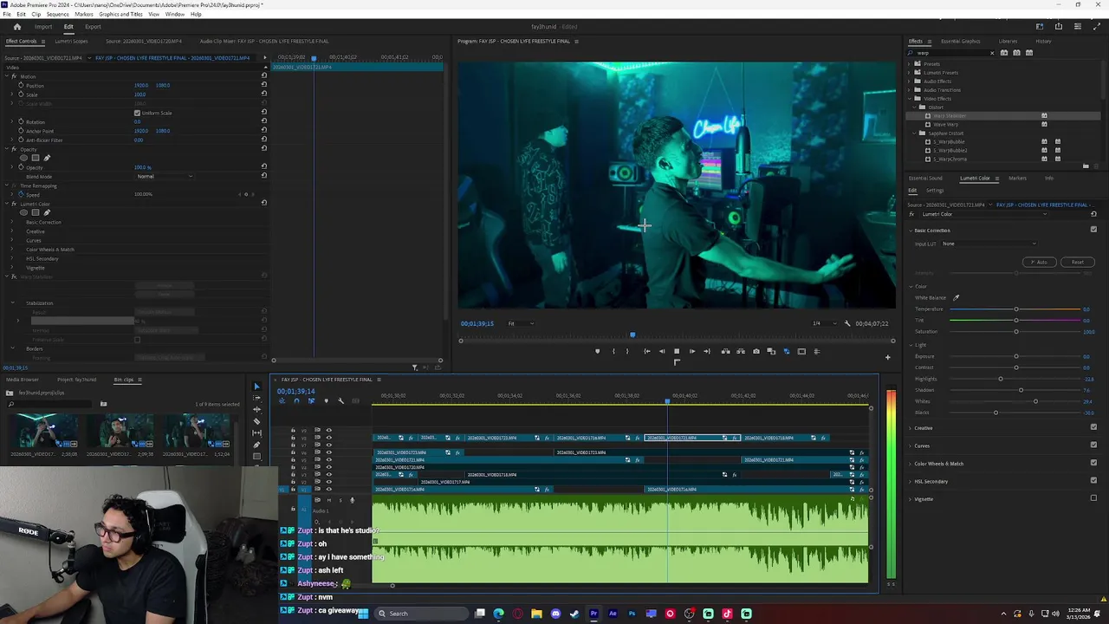Click the Reset button in Basic Correction
This screenshot has height=624, width=1109.
point(1077,262)
